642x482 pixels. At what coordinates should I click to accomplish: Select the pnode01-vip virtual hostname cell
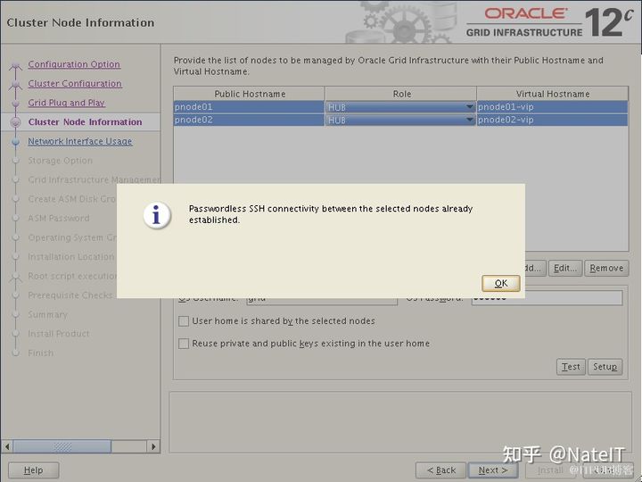(552, 107)
